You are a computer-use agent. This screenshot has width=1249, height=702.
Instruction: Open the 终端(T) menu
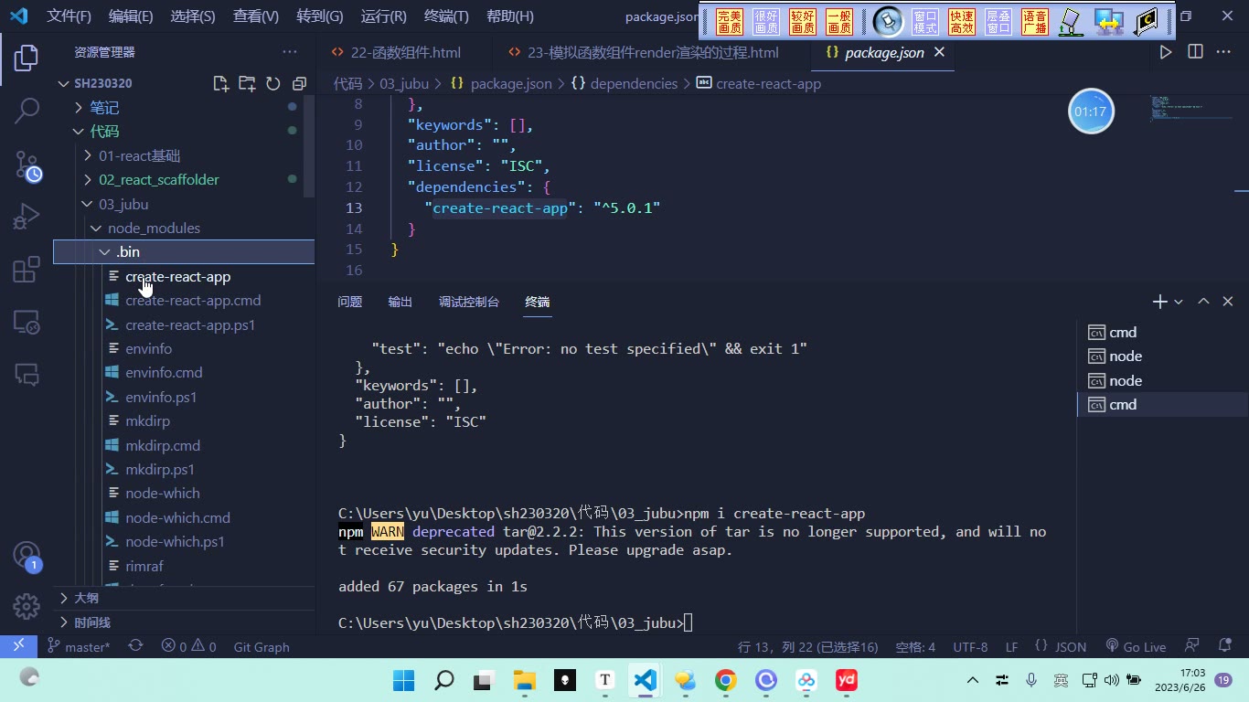(x=446, y=16)
